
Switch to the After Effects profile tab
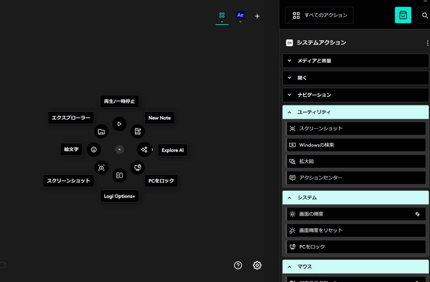[x=240, y=16]
